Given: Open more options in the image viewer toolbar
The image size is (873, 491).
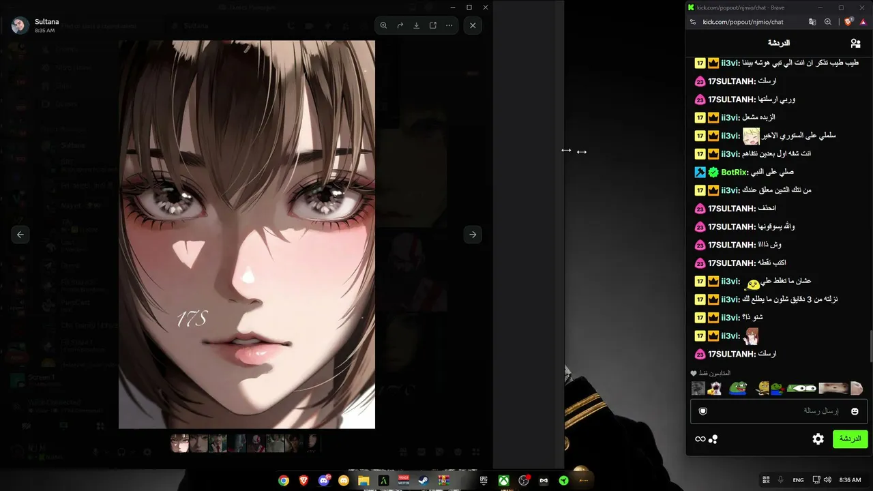Looking at the screenshot, I should 449,25.
